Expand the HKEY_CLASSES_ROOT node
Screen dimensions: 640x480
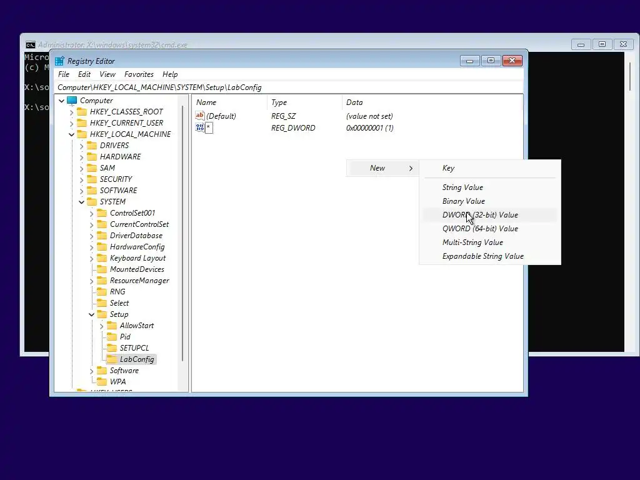click(x=71, y=112)
